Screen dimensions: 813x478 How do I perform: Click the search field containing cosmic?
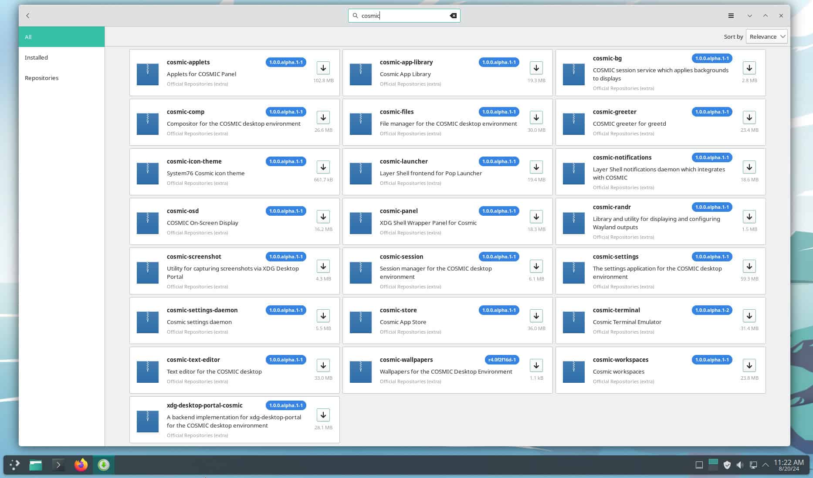point(403,16)
